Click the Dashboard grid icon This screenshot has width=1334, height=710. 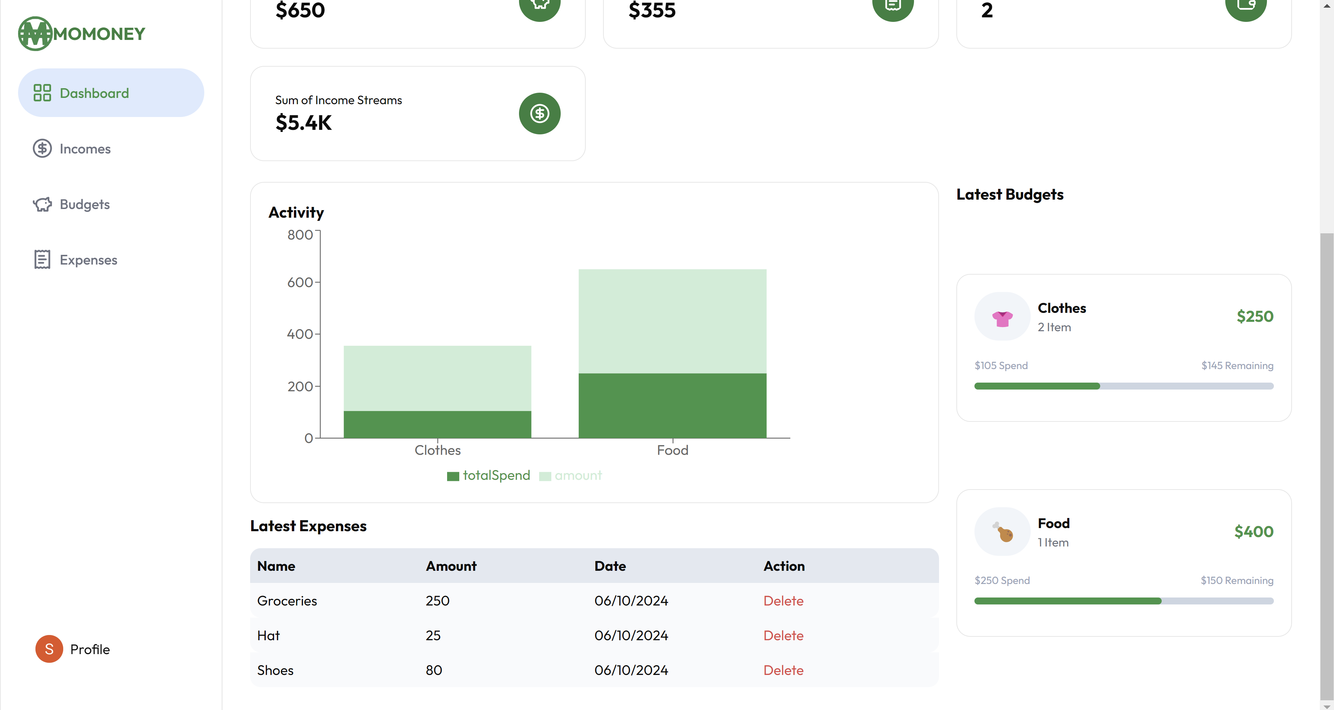click(42, 93)
